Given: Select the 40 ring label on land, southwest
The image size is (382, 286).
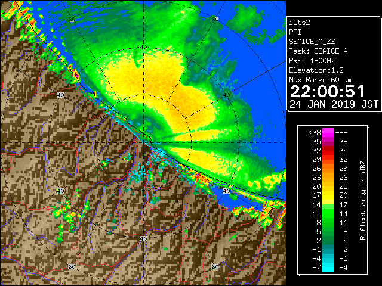Looking at the screenshot, I should click(x=60, y=191).
